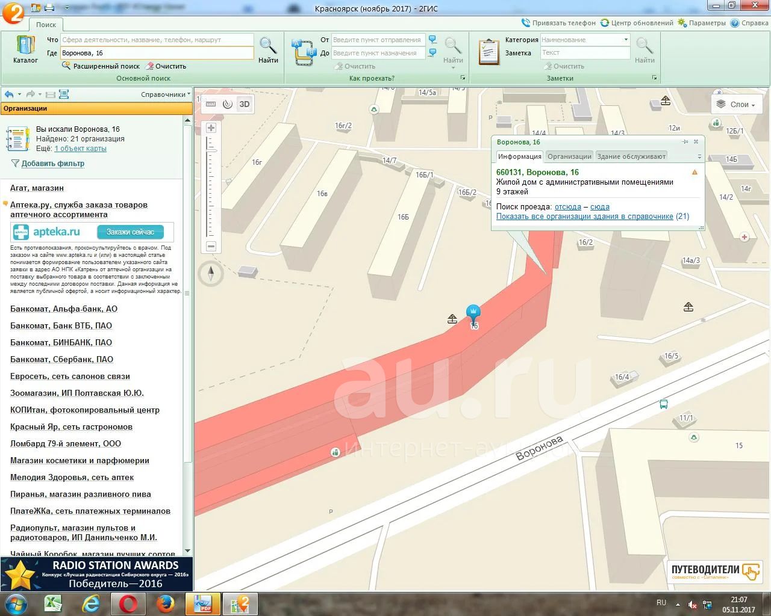Viewport: 771px width, 616px height.
Task: Click Добавить фильтр link
Action: (53, 164)
